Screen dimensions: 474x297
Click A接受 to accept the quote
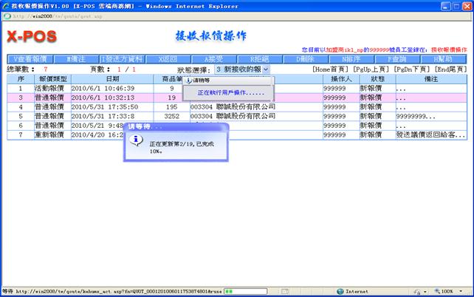(x=213, y=58)
